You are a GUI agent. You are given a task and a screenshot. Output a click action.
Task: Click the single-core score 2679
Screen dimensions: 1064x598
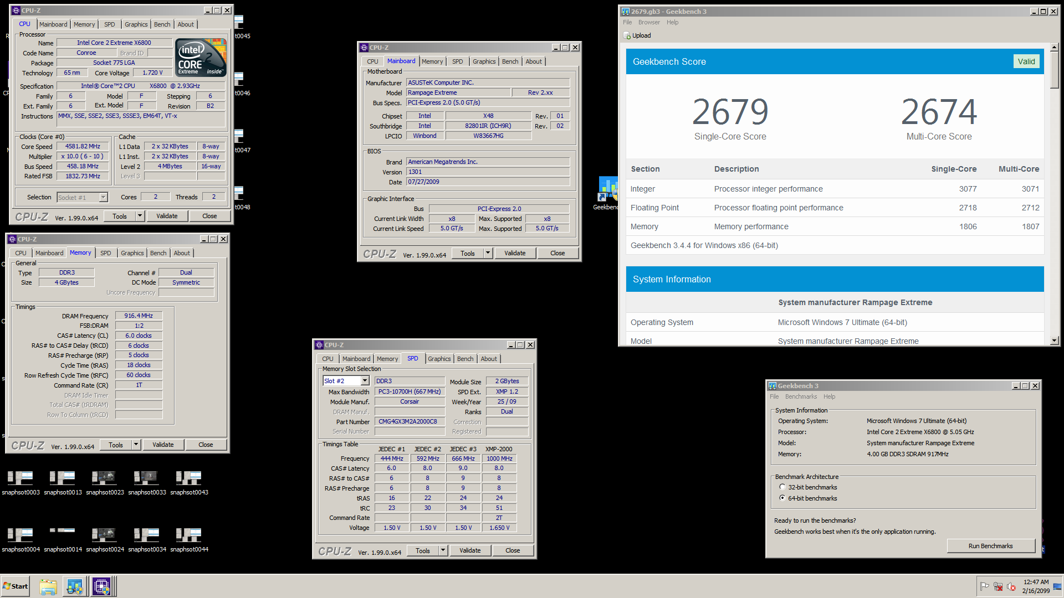730,112
